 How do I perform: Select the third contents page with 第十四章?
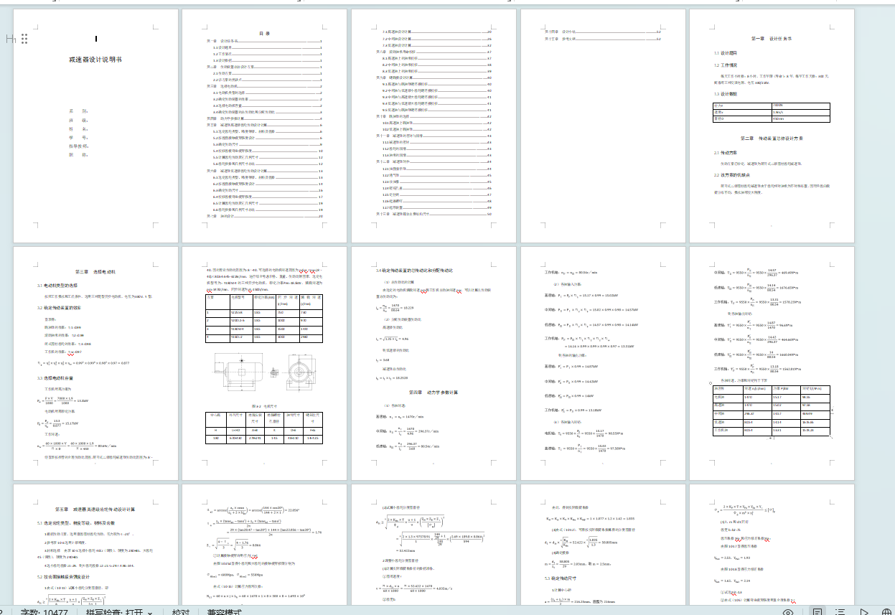pyautogui.click(x=603, y=126)
